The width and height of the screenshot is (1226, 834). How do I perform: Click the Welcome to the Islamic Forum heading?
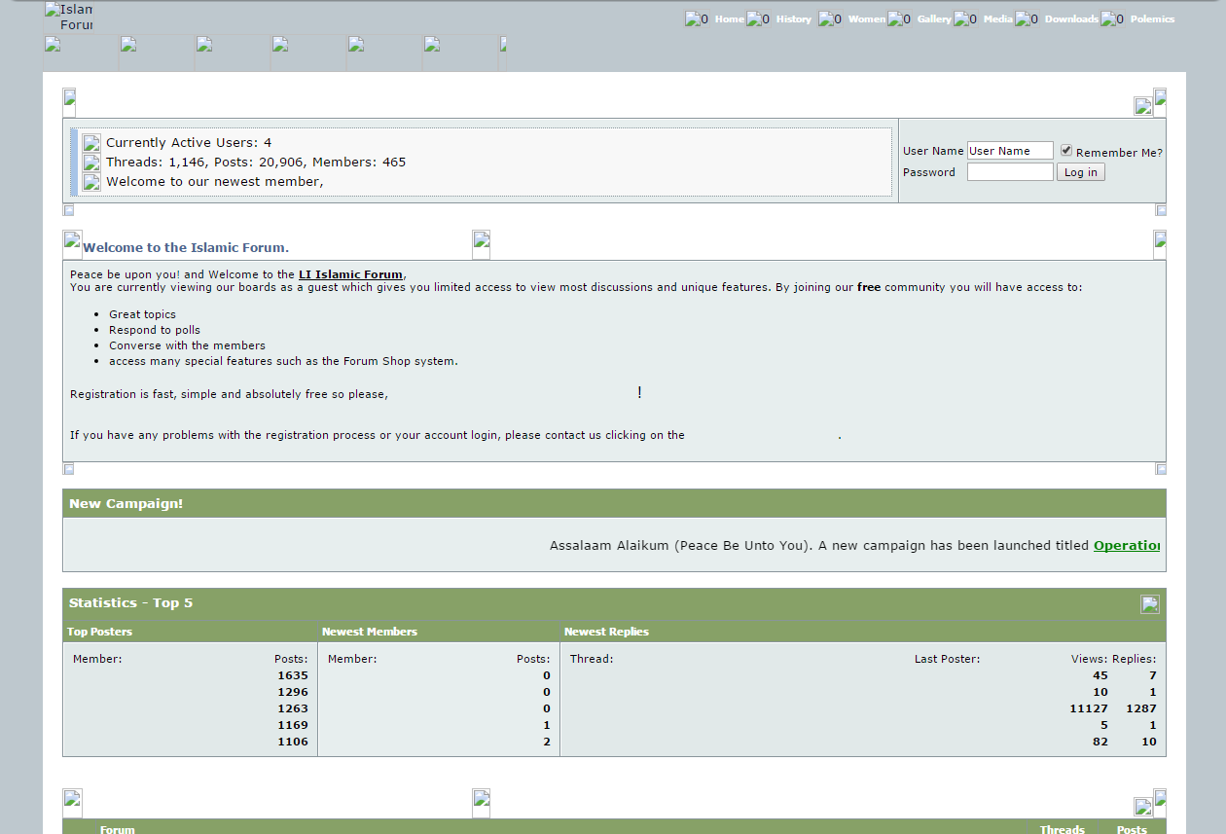click(x=186, y=248)
